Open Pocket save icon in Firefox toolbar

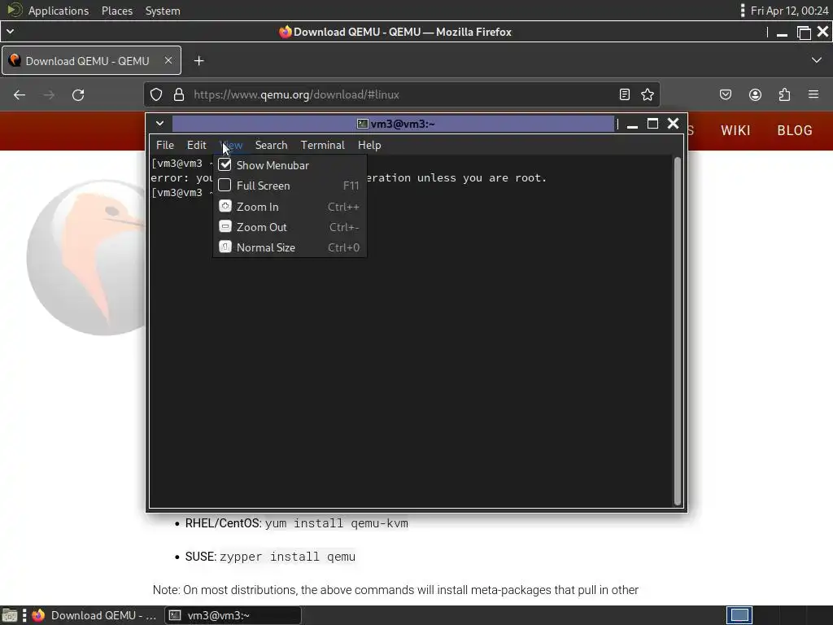(x=725, y=94)
